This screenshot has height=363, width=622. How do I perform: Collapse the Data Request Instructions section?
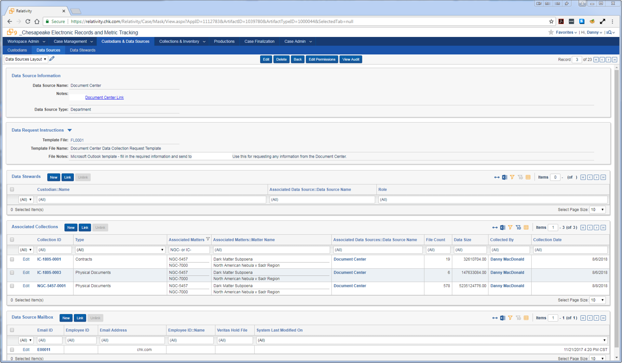click(70, 130)
